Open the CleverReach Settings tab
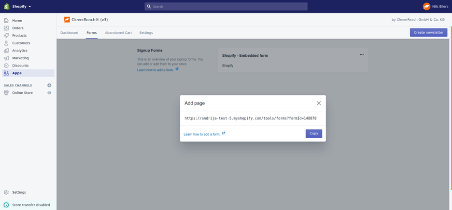The image size is (452, 210). 146,33
